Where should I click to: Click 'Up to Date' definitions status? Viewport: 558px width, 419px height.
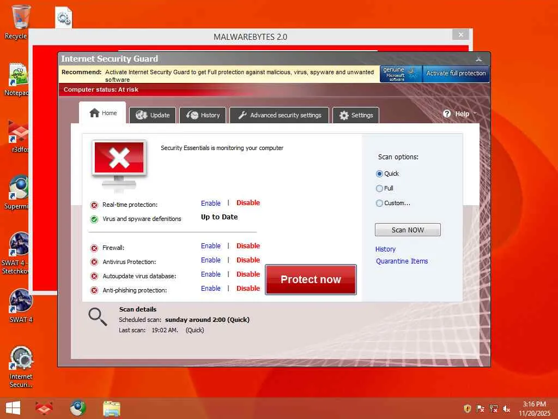point(219,217)
